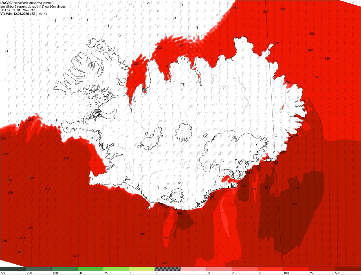
Task: Click the flux value 256
Action: tap(4, 241)
